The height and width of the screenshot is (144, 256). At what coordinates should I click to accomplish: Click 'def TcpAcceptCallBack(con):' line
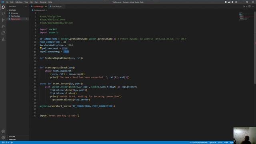click(58, 68)
